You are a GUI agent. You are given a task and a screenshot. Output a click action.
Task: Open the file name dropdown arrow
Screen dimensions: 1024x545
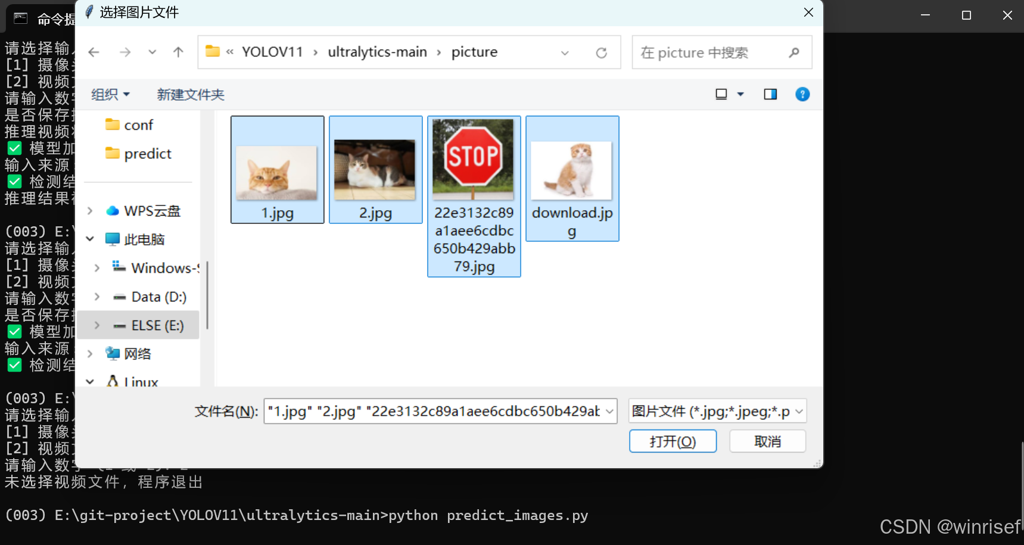[x=609, y=412]
